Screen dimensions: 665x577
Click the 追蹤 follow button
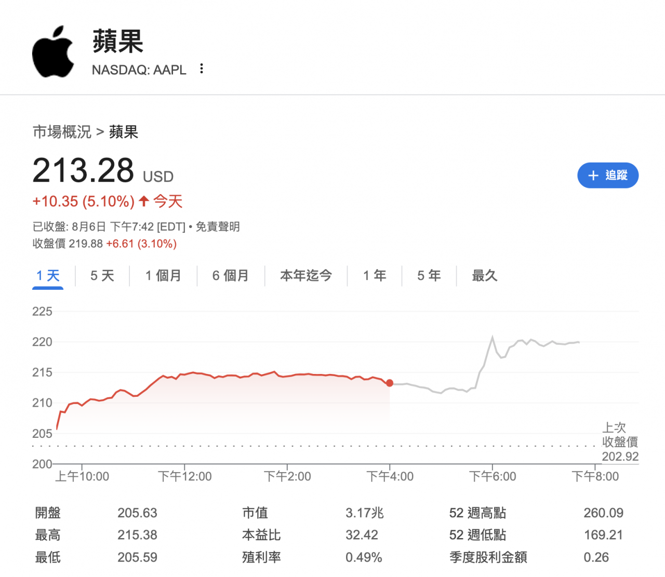click(608, 176)
